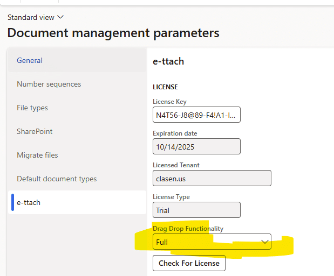Focus the Expiration date field
The height and width of the screenshot is (276, 334).
tap(196, 146)
